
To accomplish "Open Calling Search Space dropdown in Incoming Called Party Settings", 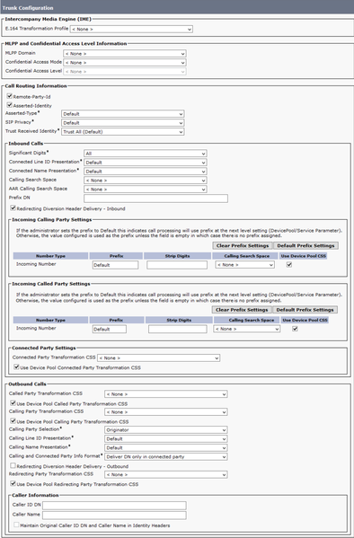I will click(x=247, y=329).
